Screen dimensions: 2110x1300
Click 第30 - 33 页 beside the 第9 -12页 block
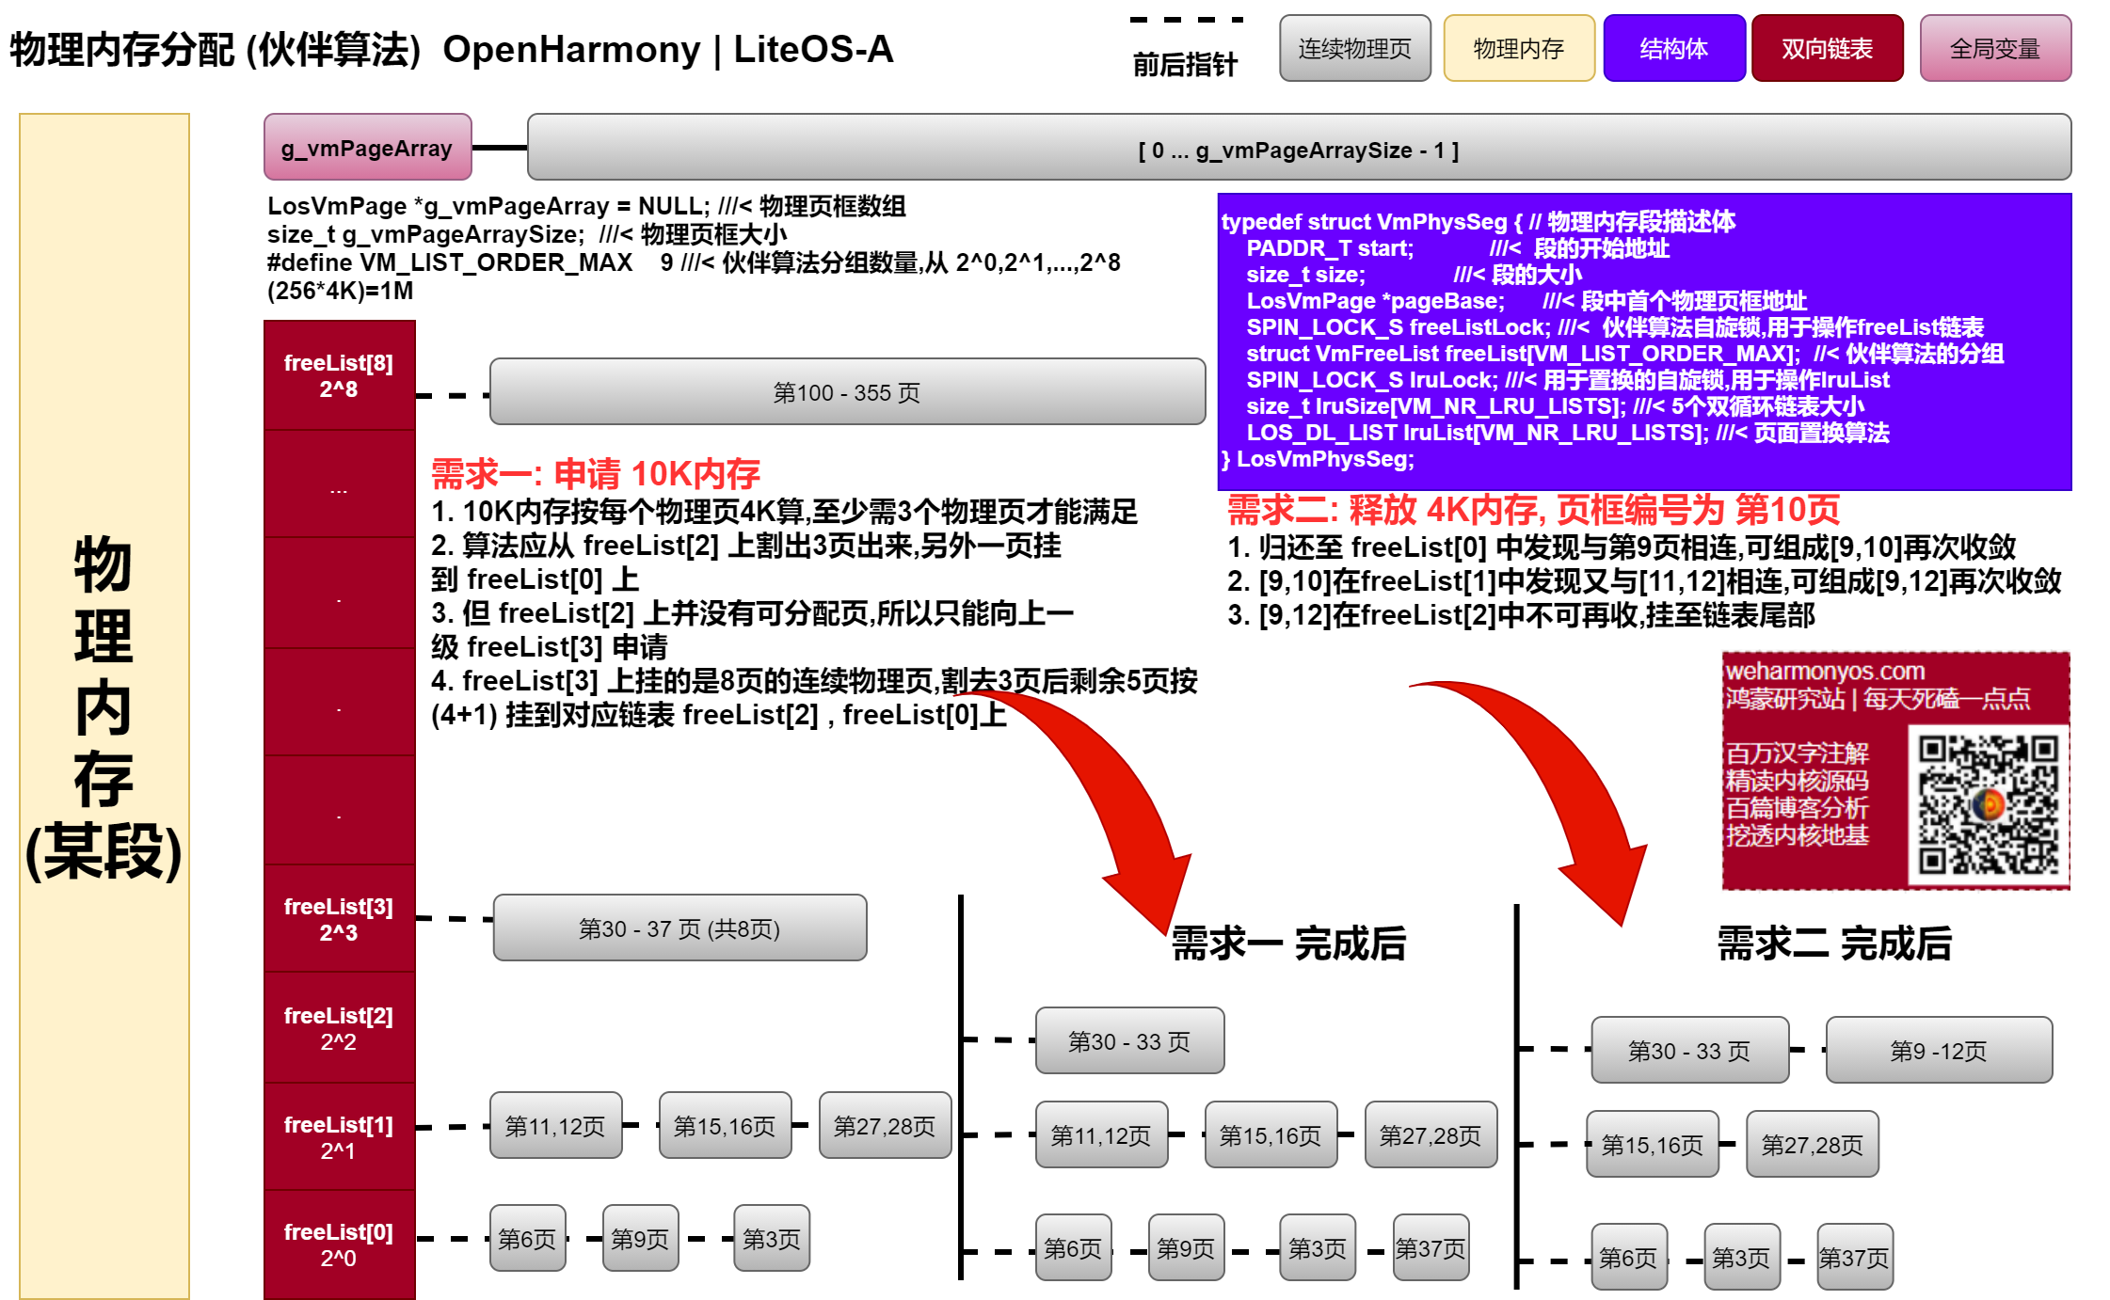click(x=1689, y=1050)
